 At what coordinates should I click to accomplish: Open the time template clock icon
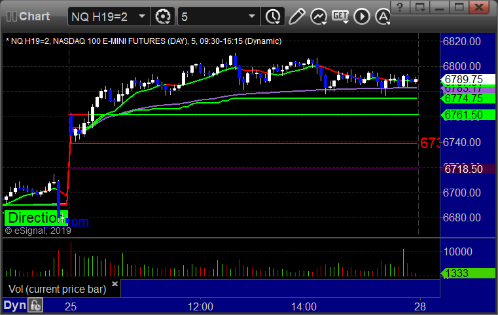(x=273, y=16)
